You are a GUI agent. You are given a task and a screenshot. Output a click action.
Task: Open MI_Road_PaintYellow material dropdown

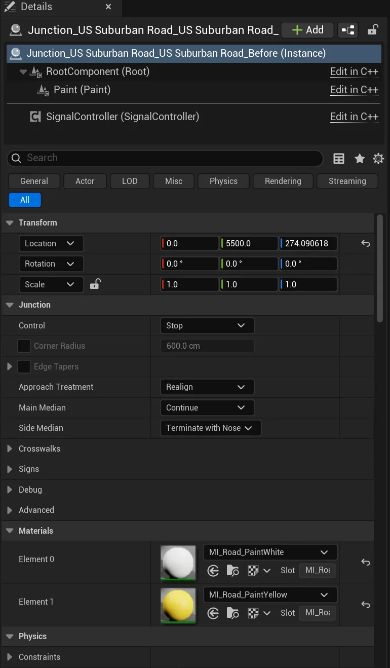tap(270, 595)
